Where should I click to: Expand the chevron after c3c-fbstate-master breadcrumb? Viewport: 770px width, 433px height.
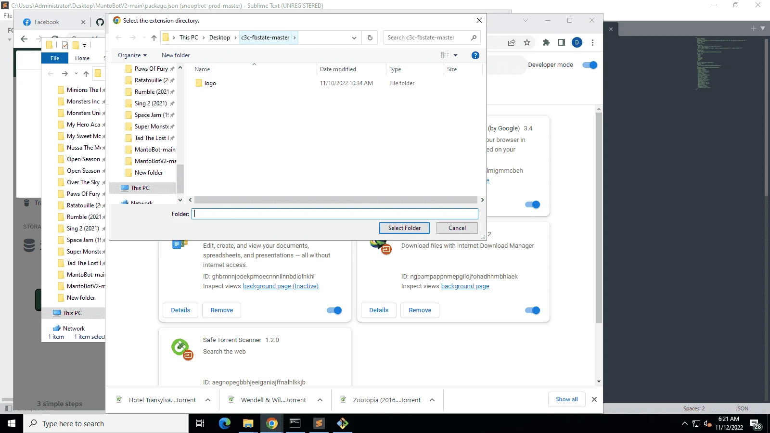click(x=295, y=38)
